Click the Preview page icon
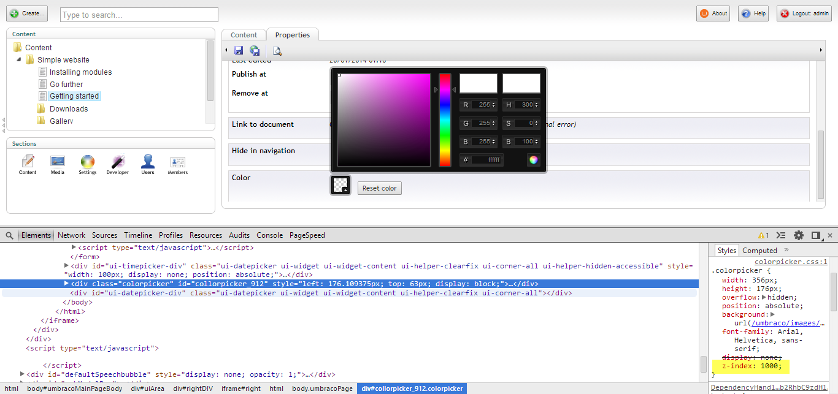Screen dimensions: 838x394 277,51
